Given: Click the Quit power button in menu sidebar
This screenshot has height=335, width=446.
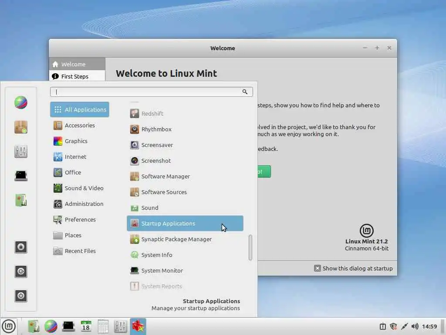Looking at the screenshot, I should coord(21,296).
